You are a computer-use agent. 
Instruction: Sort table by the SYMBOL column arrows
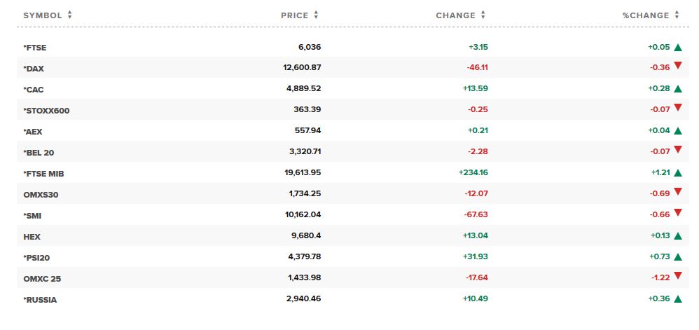(x=69, y=15)
